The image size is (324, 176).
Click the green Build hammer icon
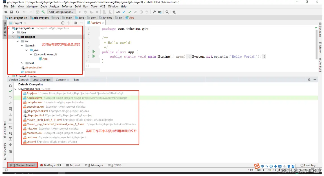[x=43, y=12]
